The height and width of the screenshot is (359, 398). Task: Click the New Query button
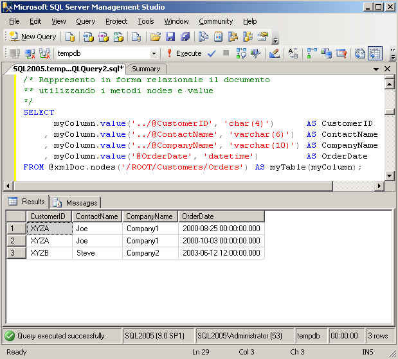(x=33, y=37)
